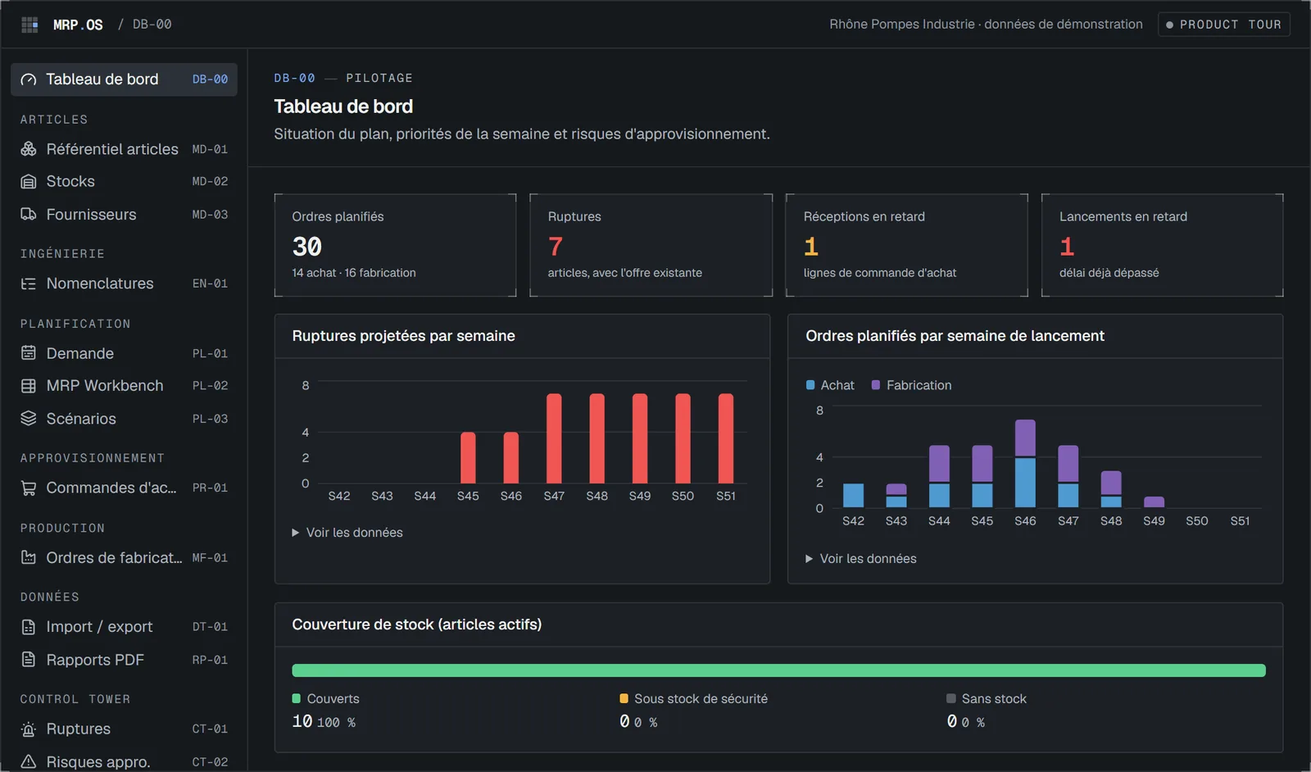Click the Commandes d'achat cart icon
The width and height of the screenshot is (1311, 772).
coord(29,488)
